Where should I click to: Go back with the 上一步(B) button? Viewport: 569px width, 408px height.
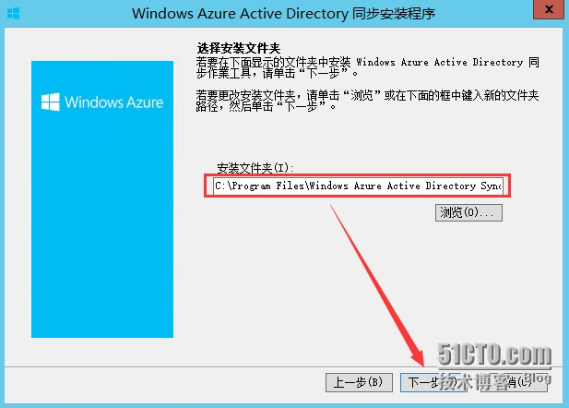pos(359,382)
